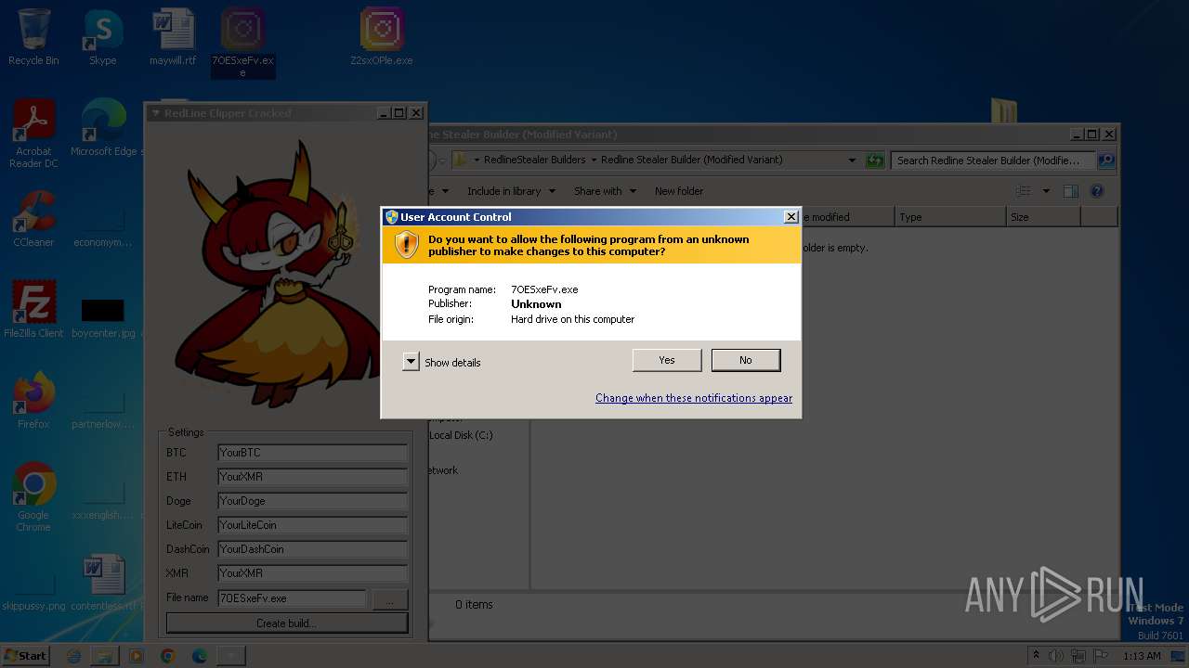Select the Google Chrome desktop shortcut

click(33, 497)
